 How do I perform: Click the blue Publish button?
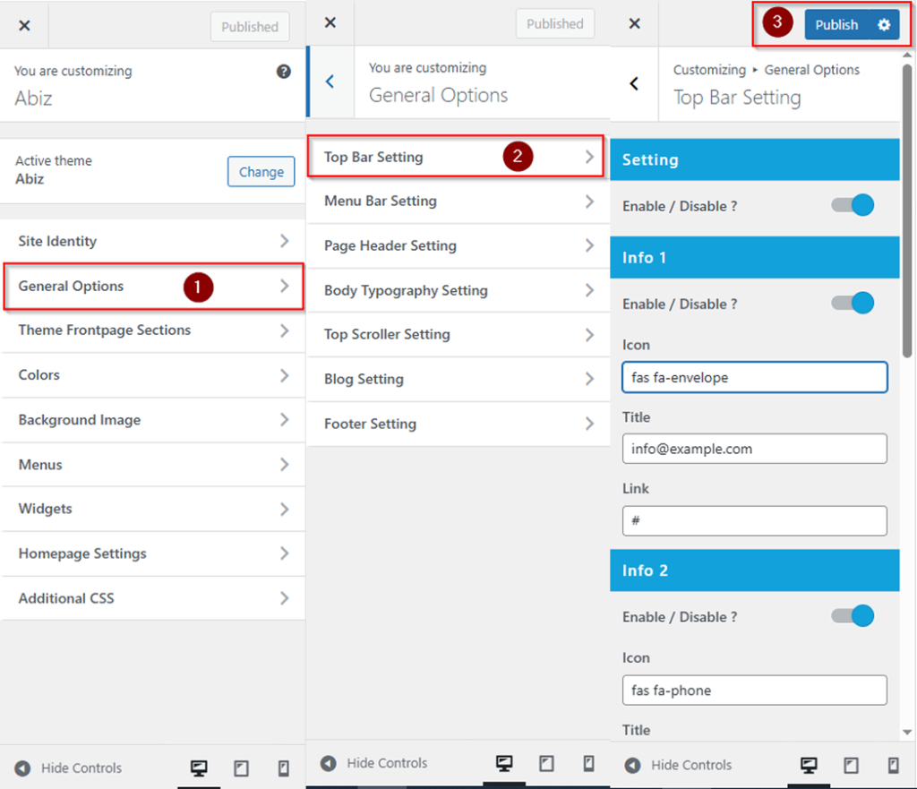pyautogui.click(x=836, y=25)
